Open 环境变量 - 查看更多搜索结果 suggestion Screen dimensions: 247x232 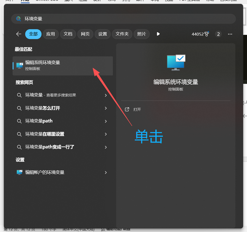[x=63, y=95]
